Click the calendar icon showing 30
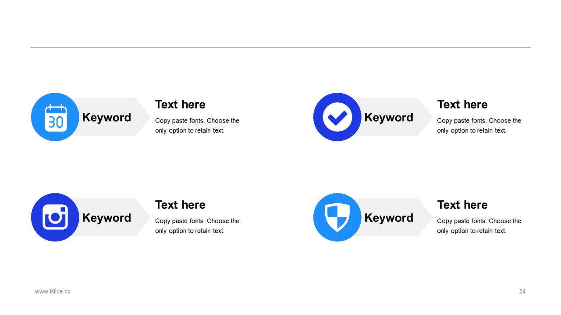The width and height of the screenshot is (561, 315). pyautogui.click(x=56, y=117)
